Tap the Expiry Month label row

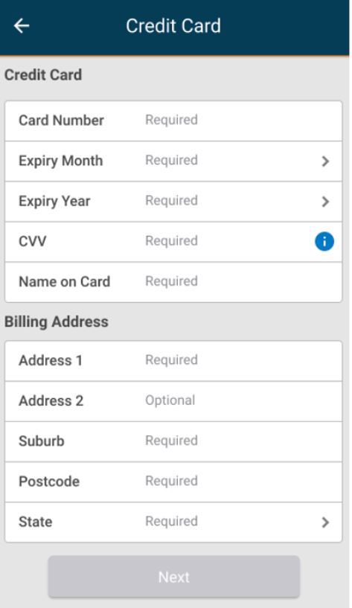coord(173,161)
